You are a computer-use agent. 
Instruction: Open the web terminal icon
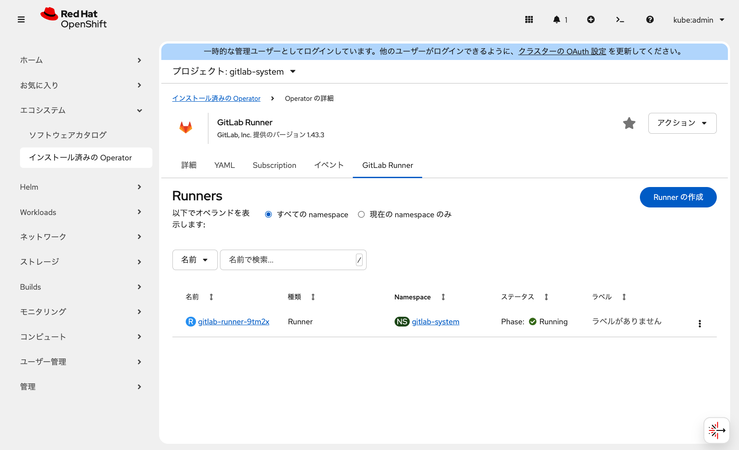[620, 20]
